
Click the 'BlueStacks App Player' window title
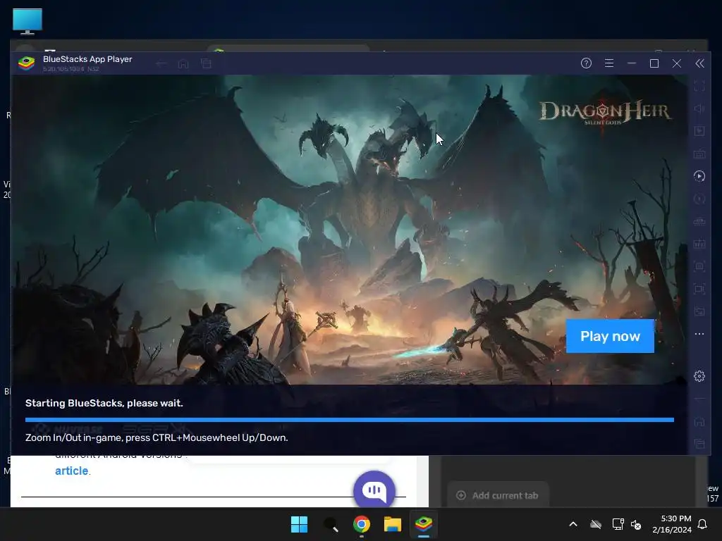pos(87,59)
